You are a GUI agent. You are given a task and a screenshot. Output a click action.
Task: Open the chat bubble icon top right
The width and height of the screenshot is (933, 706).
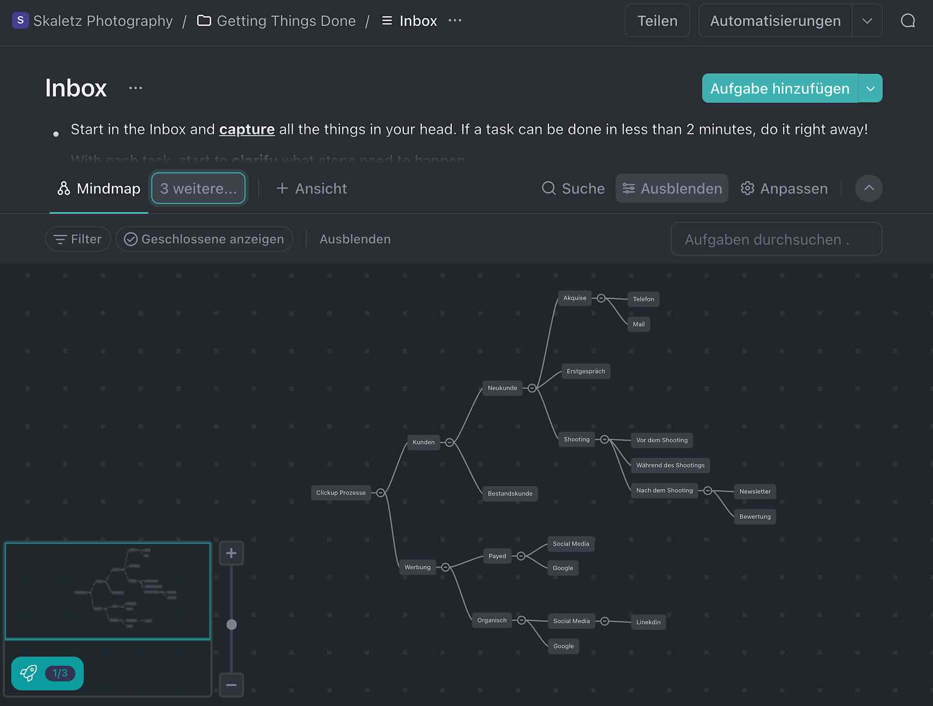tap(907, 21)
